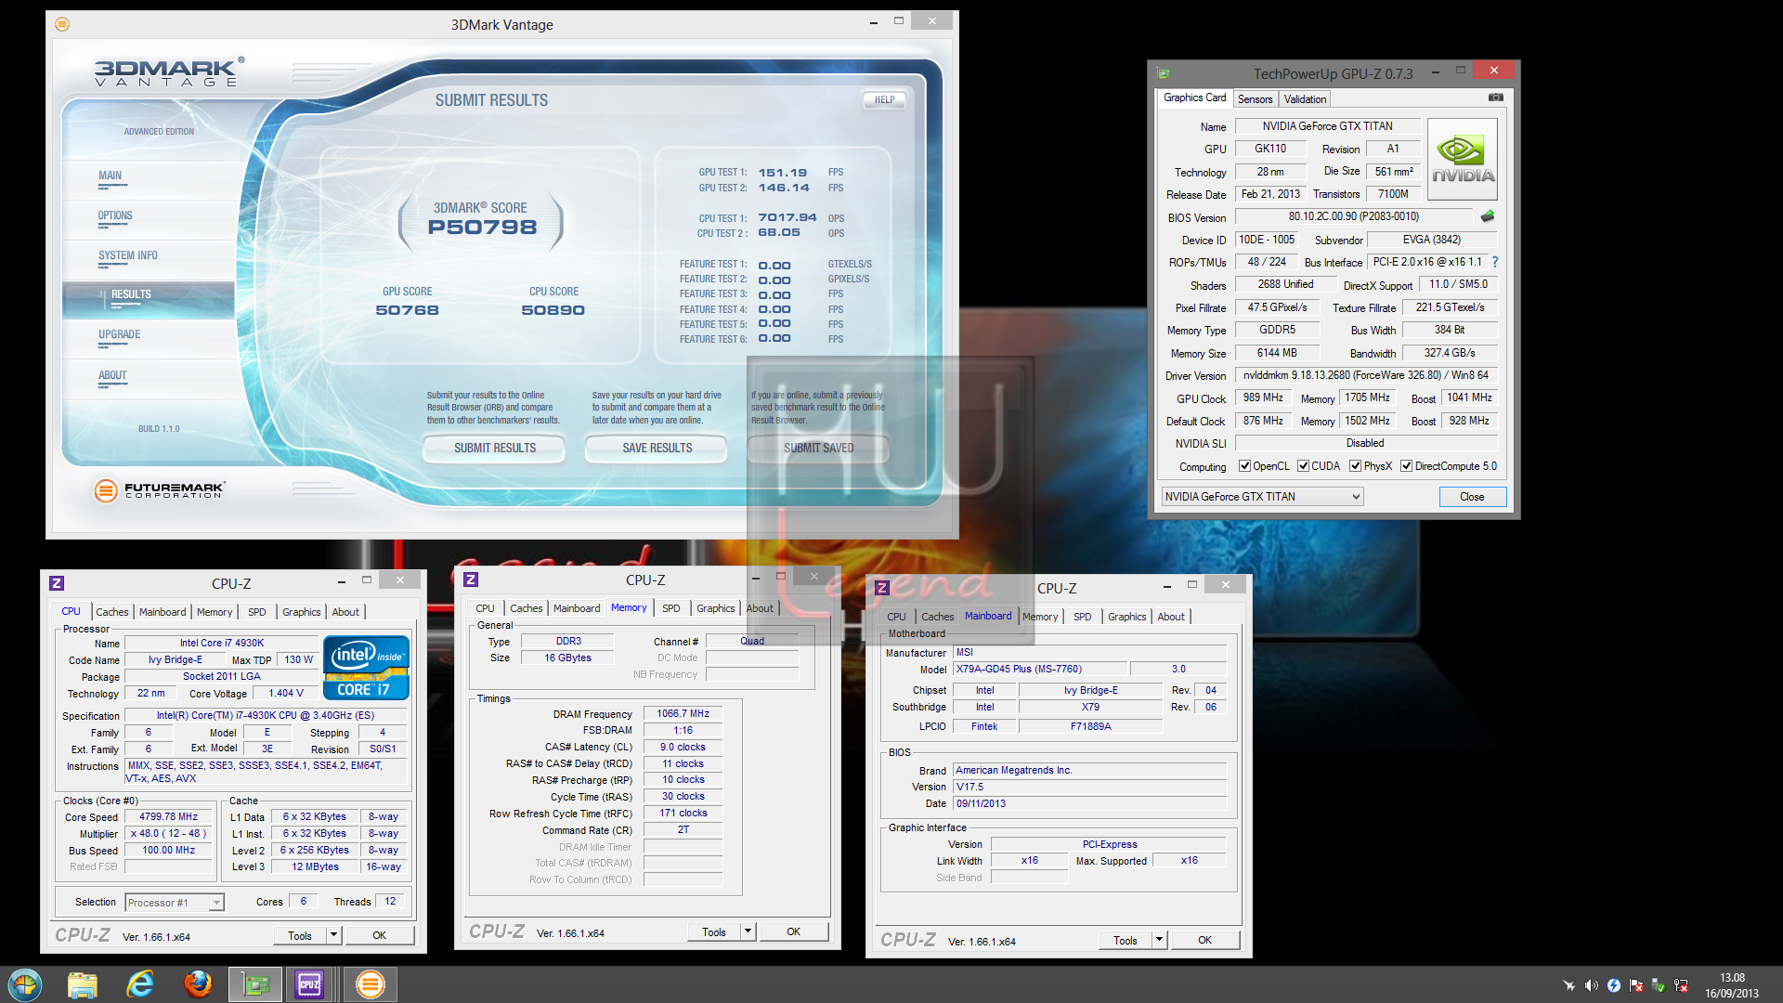Click the GPU-Z title bar icon
1783x1003 pixels.
coord(1164,73)
